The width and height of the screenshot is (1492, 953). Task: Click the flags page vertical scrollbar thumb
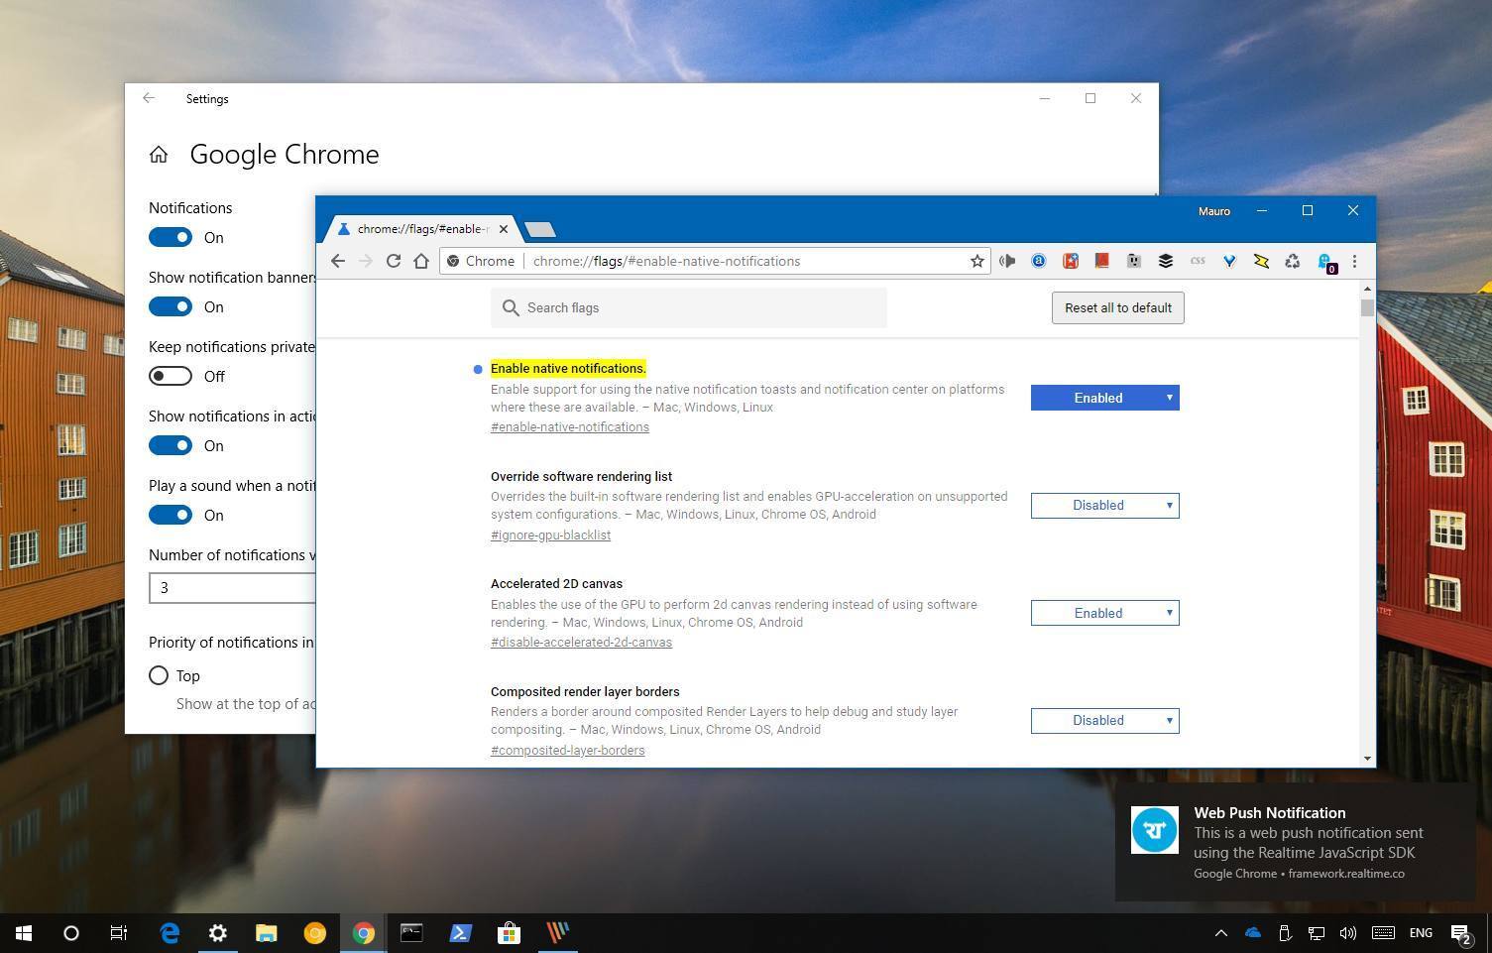point(1368,308)
